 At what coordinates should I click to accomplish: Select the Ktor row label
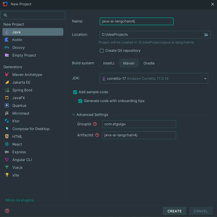pyautogui.click(x=16, y=121)
